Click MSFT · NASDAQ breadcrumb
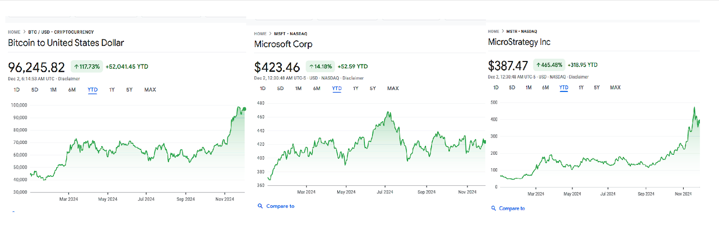 click(291, 34)
